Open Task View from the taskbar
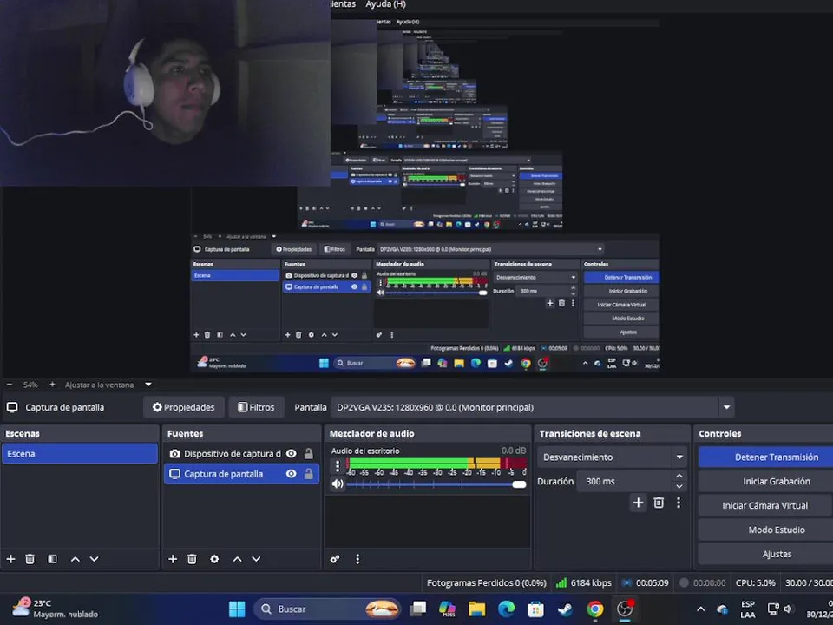Viewport: 833px width, 625px height. coord(417,609)
